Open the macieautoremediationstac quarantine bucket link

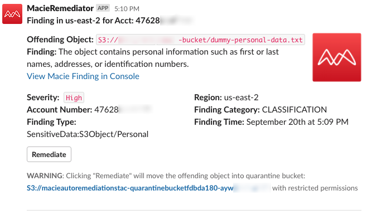coord(149,188)
